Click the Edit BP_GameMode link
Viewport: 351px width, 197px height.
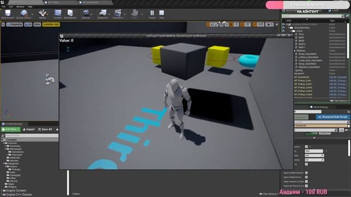click(338, 77)
